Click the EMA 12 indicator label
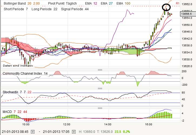Image resolution: width=196 pixels, height=135 pixels. point(91,4)
